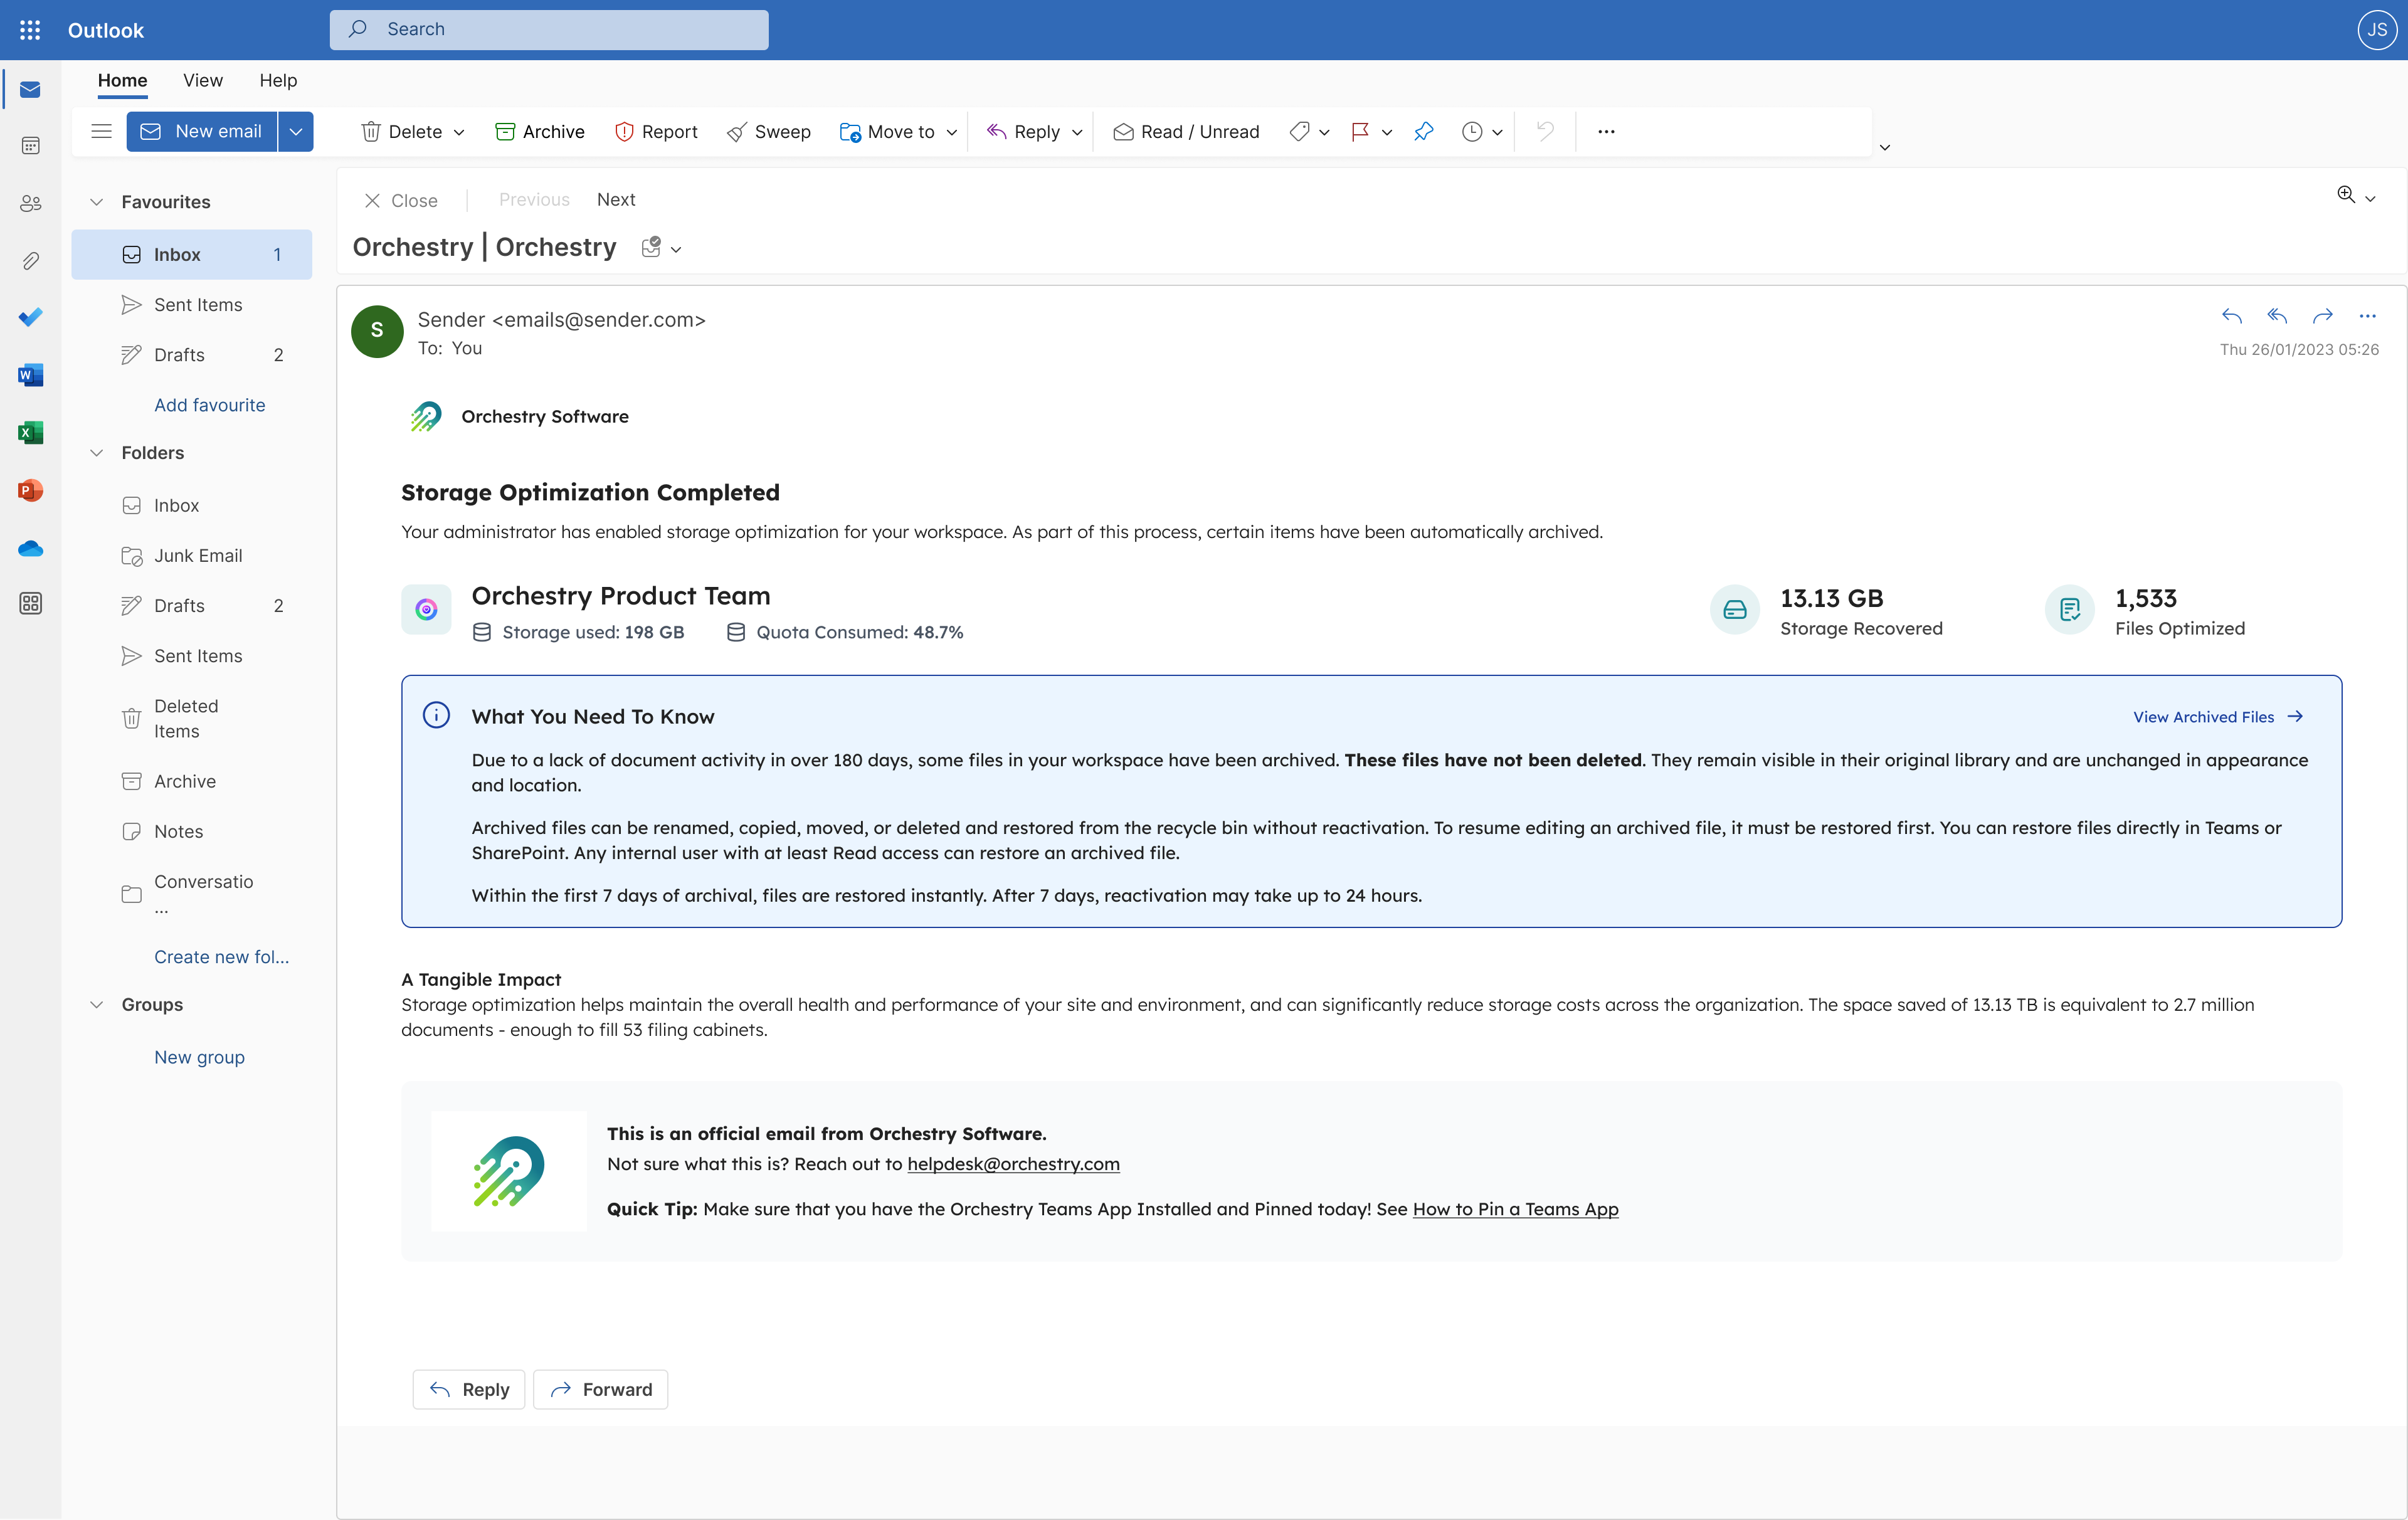
Task: Switch to the View tab
Action: pyautogui.click(x=203, y=80)
